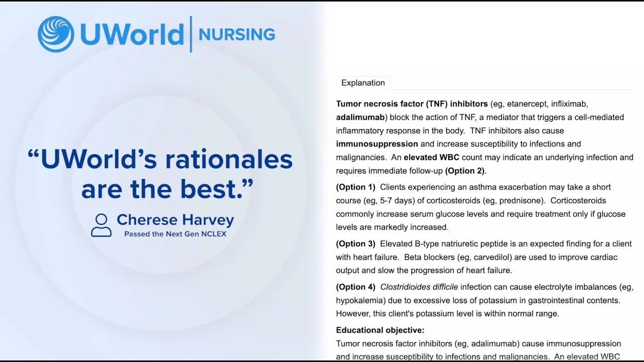Click the NURSING label in header
The image size is (644, 362).
(x=237, y=35)
